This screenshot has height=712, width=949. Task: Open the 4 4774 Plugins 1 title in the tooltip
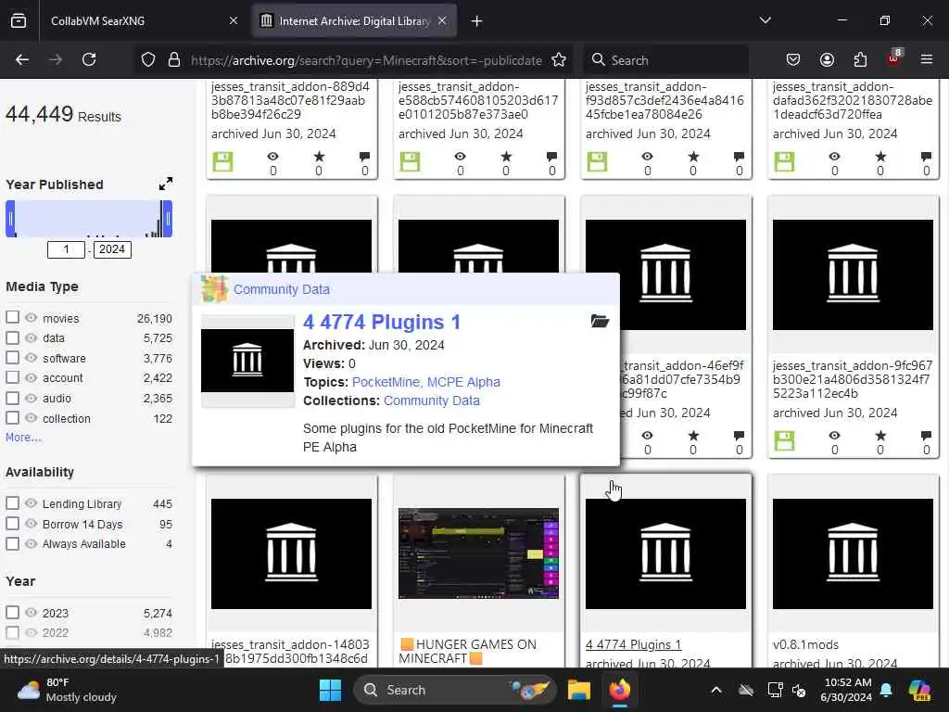pyautogui.click(x=382, y=322)
